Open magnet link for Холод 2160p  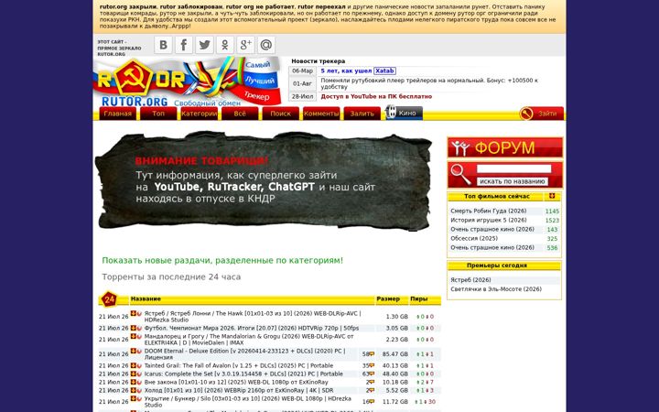[139, 391]
